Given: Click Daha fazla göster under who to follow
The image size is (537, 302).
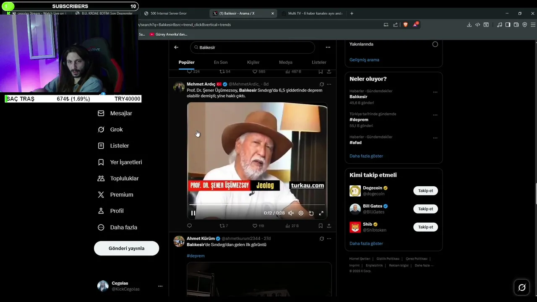Looking at the screenshot, I should (x=366, y=244).
